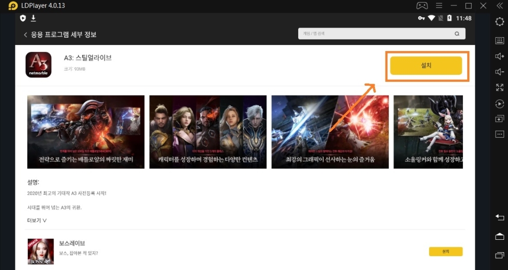Click the no-SIM signal icon in status bar
508x270 pixels.
[441, 18]
